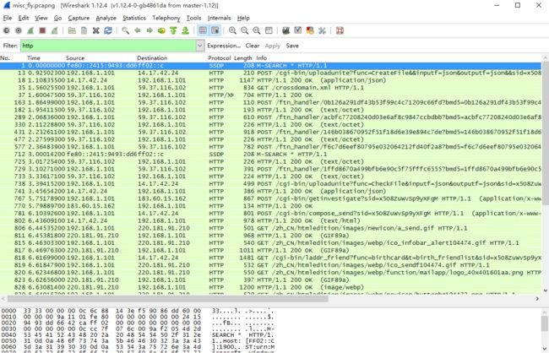Open the Help menu
549x353 pixels.
pyautogui.click(x=243, y=18)
